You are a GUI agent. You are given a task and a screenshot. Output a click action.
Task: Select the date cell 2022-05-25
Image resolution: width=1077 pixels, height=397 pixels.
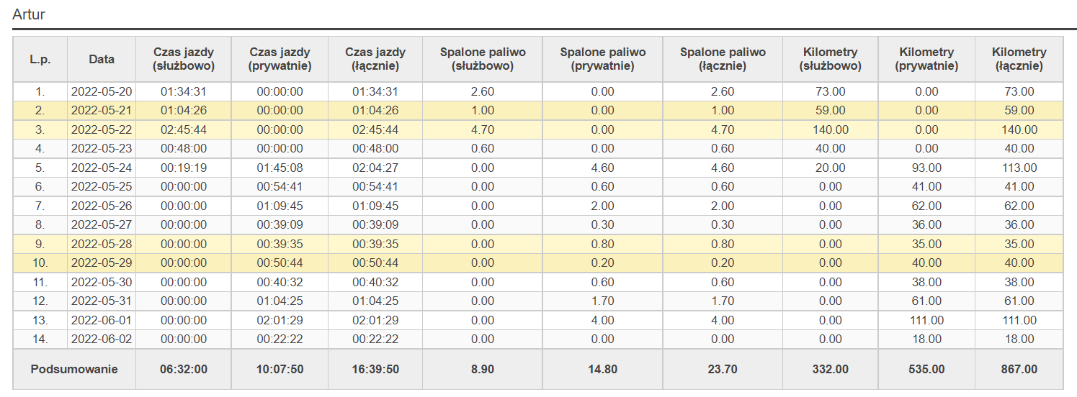[x=102, y=187]
